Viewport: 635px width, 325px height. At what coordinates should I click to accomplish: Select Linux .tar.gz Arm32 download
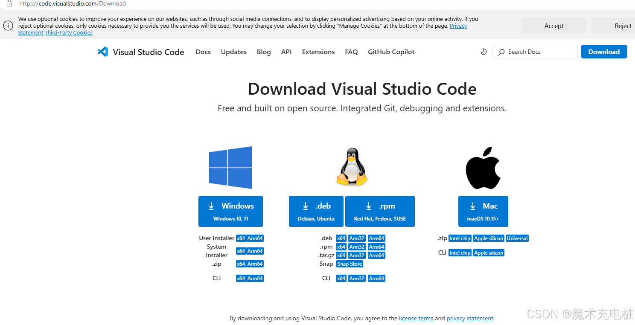click(x=357, y=255)
